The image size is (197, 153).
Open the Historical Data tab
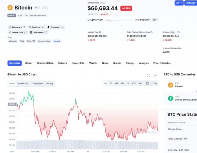(x=45, y=63)
